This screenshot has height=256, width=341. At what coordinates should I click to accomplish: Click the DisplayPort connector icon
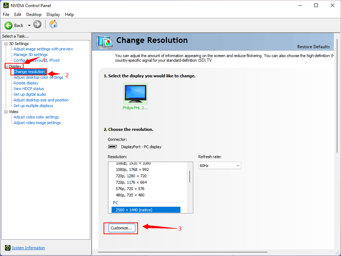[113, 147]
